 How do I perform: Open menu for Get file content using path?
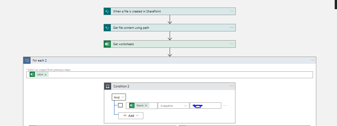(232, 27)
